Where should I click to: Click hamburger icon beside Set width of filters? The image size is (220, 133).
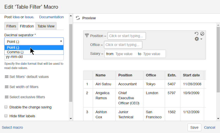point(7,87)
